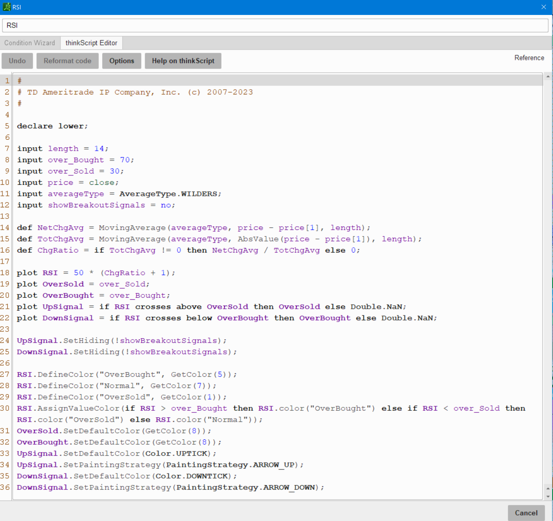Place cursor on 'declare lower;' line
Screen dimensions: 553x521
pyautogui.click(x=52, y=126)
